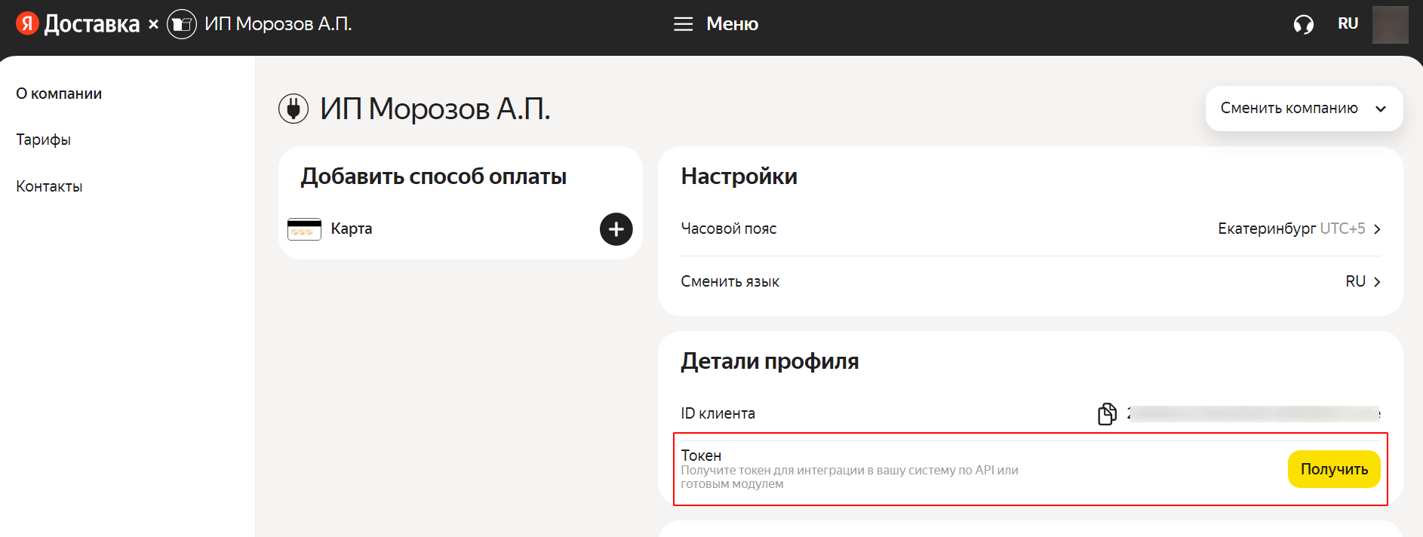Image resolution: width=1423 pixels, height=537 pixels.
Task: Click the plug icon beside company title
Action: (x=294, y=109)
